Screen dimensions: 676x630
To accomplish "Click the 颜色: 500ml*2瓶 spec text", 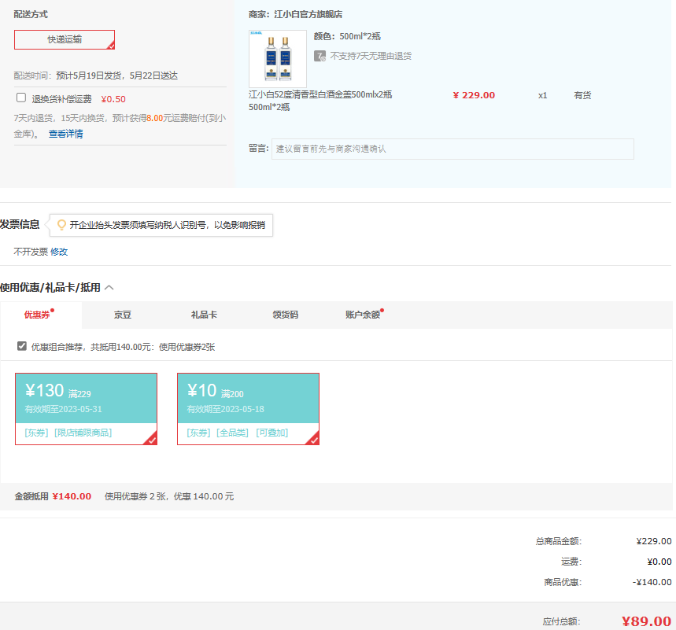I will [x=347, y=37].
